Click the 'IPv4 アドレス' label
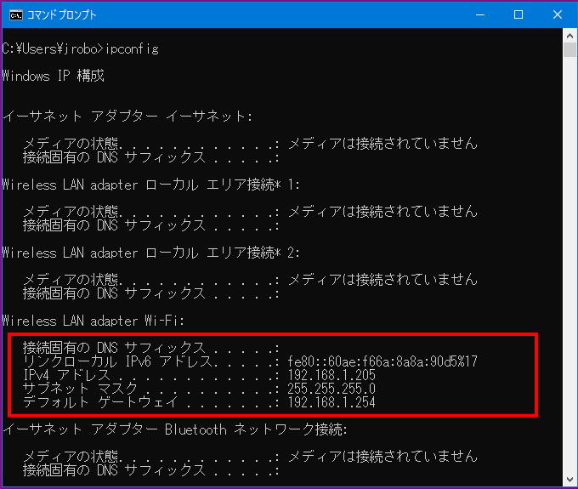Viewport: 578px width, 489px height. 66,375
